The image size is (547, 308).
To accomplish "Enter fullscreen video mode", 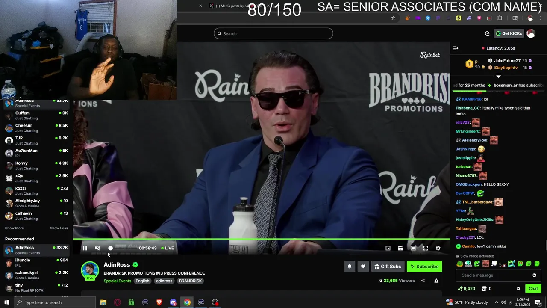I will pos(426,248).
